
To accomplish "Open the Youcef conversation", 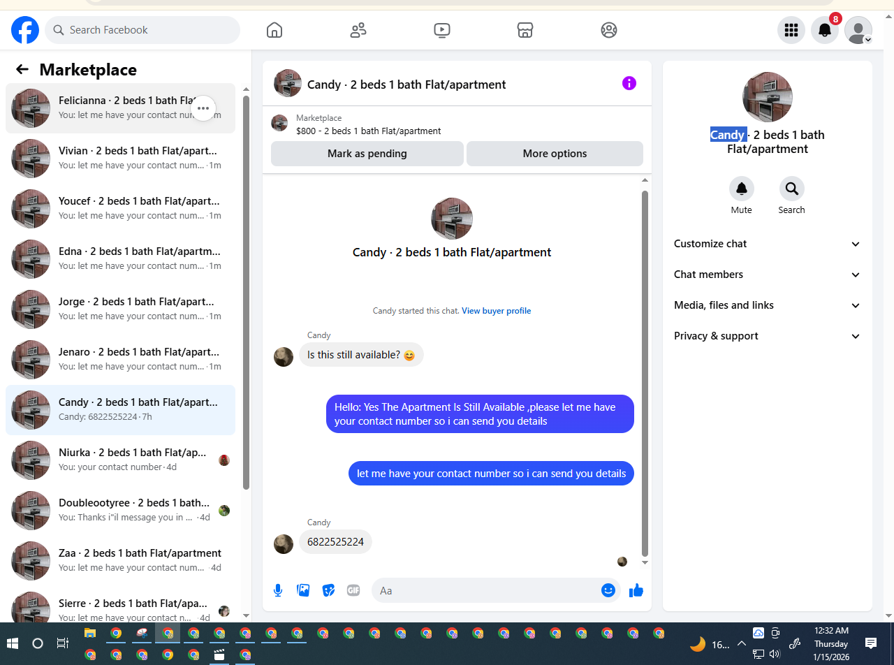I will 120,209.
